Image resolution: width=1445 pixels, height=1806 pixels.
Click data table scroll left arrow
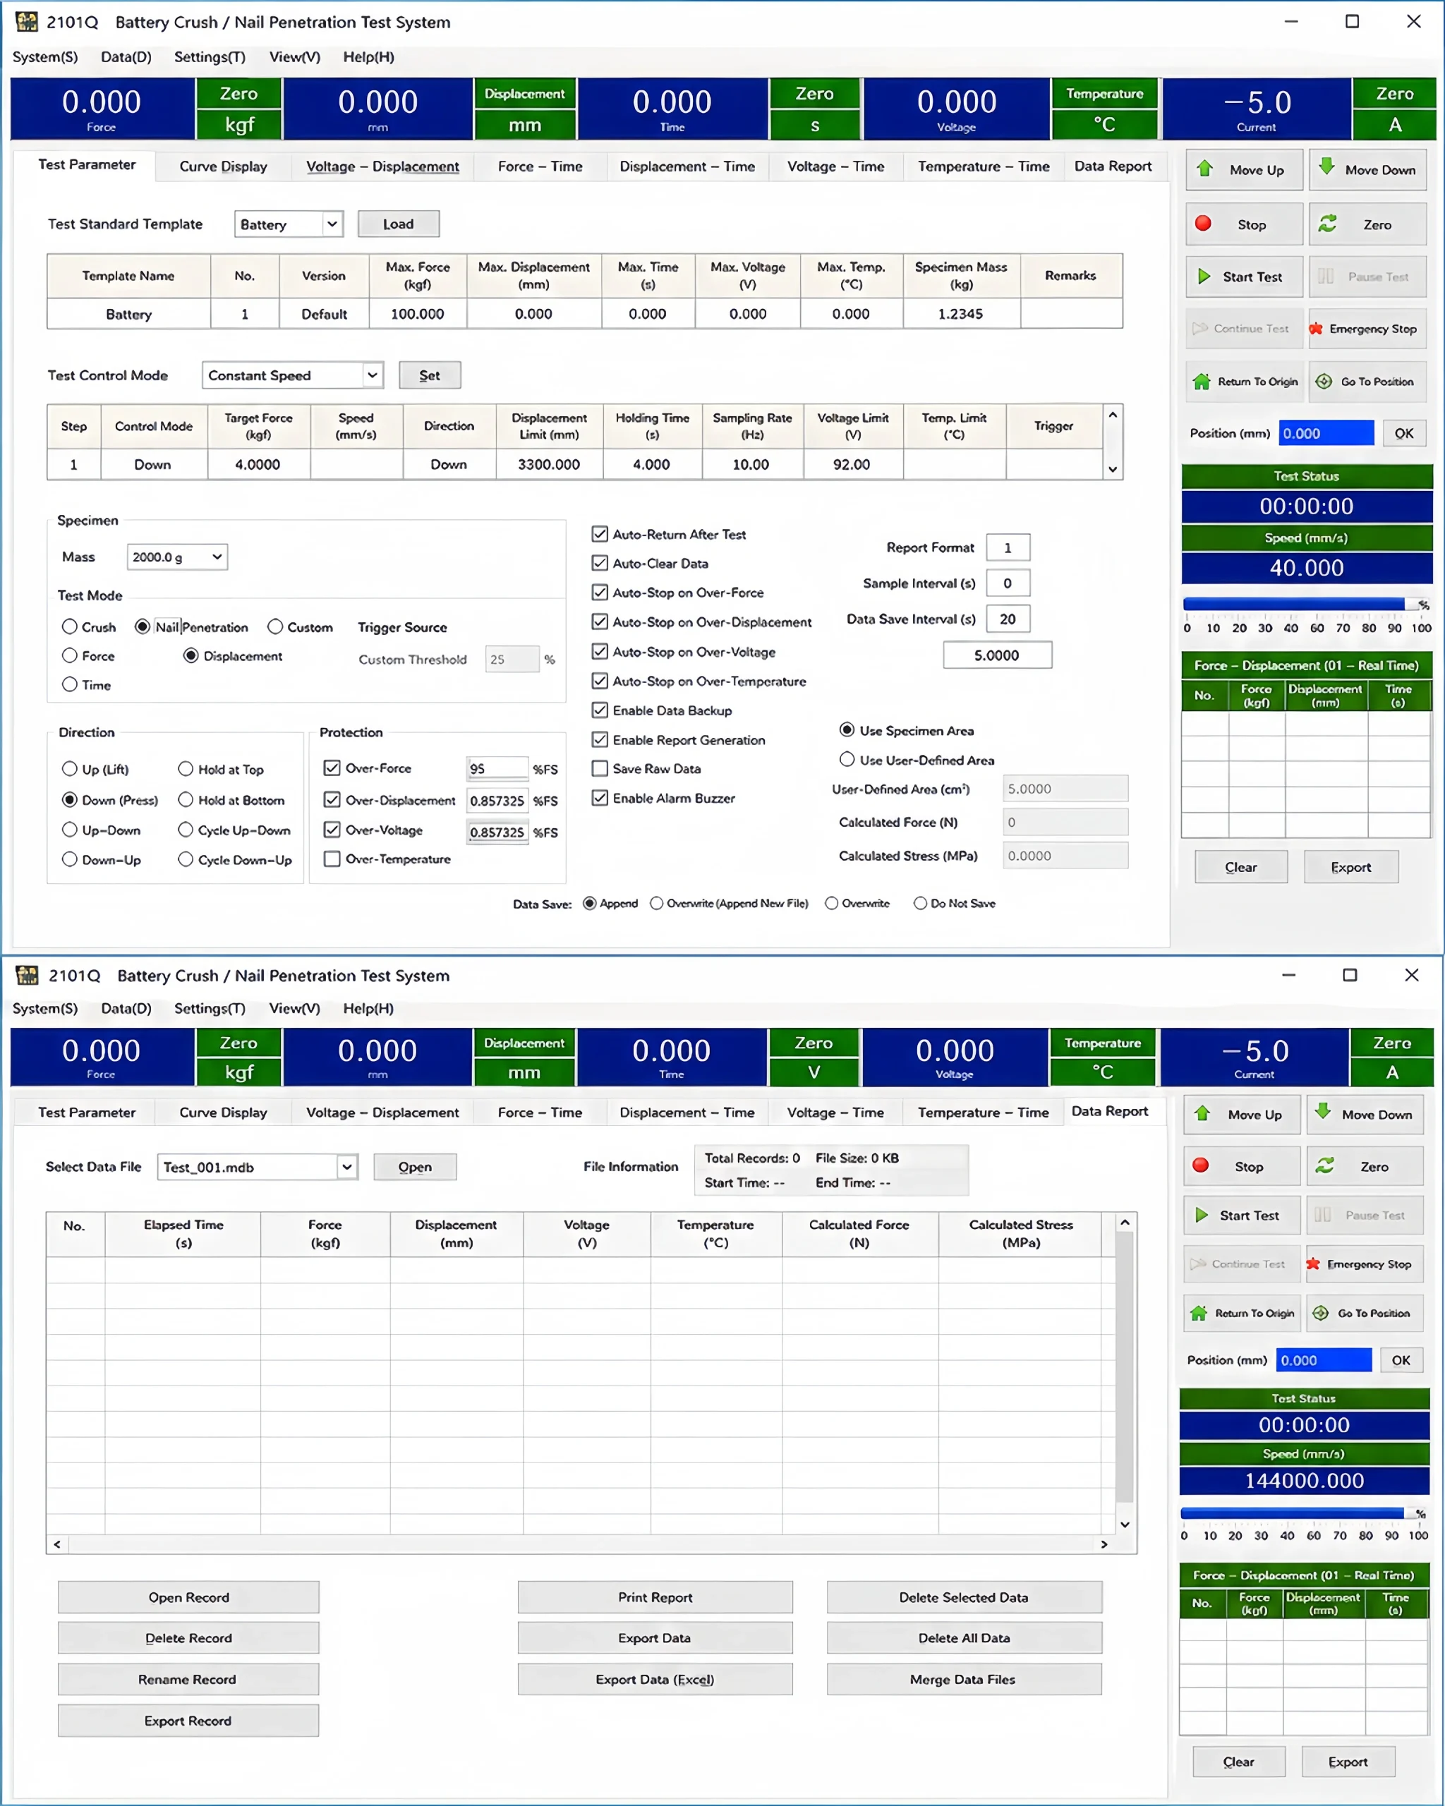pos(57,1544)
